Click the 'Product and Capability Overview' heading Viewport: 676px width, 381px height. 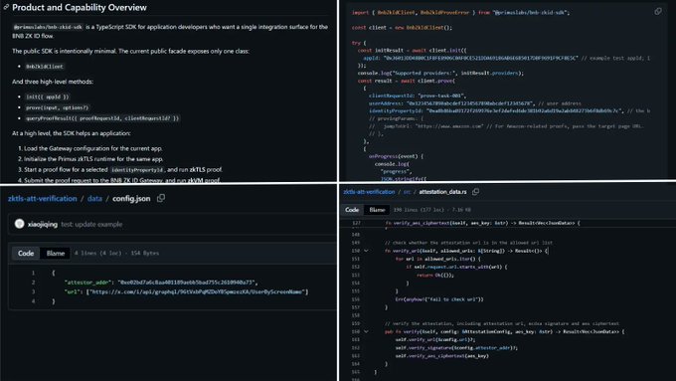point(80,7)
